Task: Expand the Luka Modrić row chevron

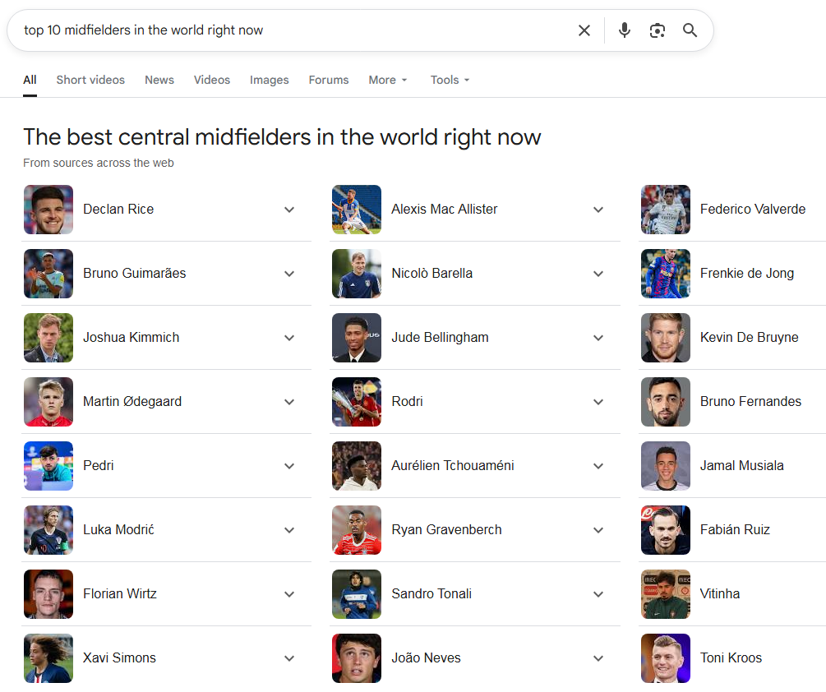Action: pyautogui.click(x=289, y=530)
